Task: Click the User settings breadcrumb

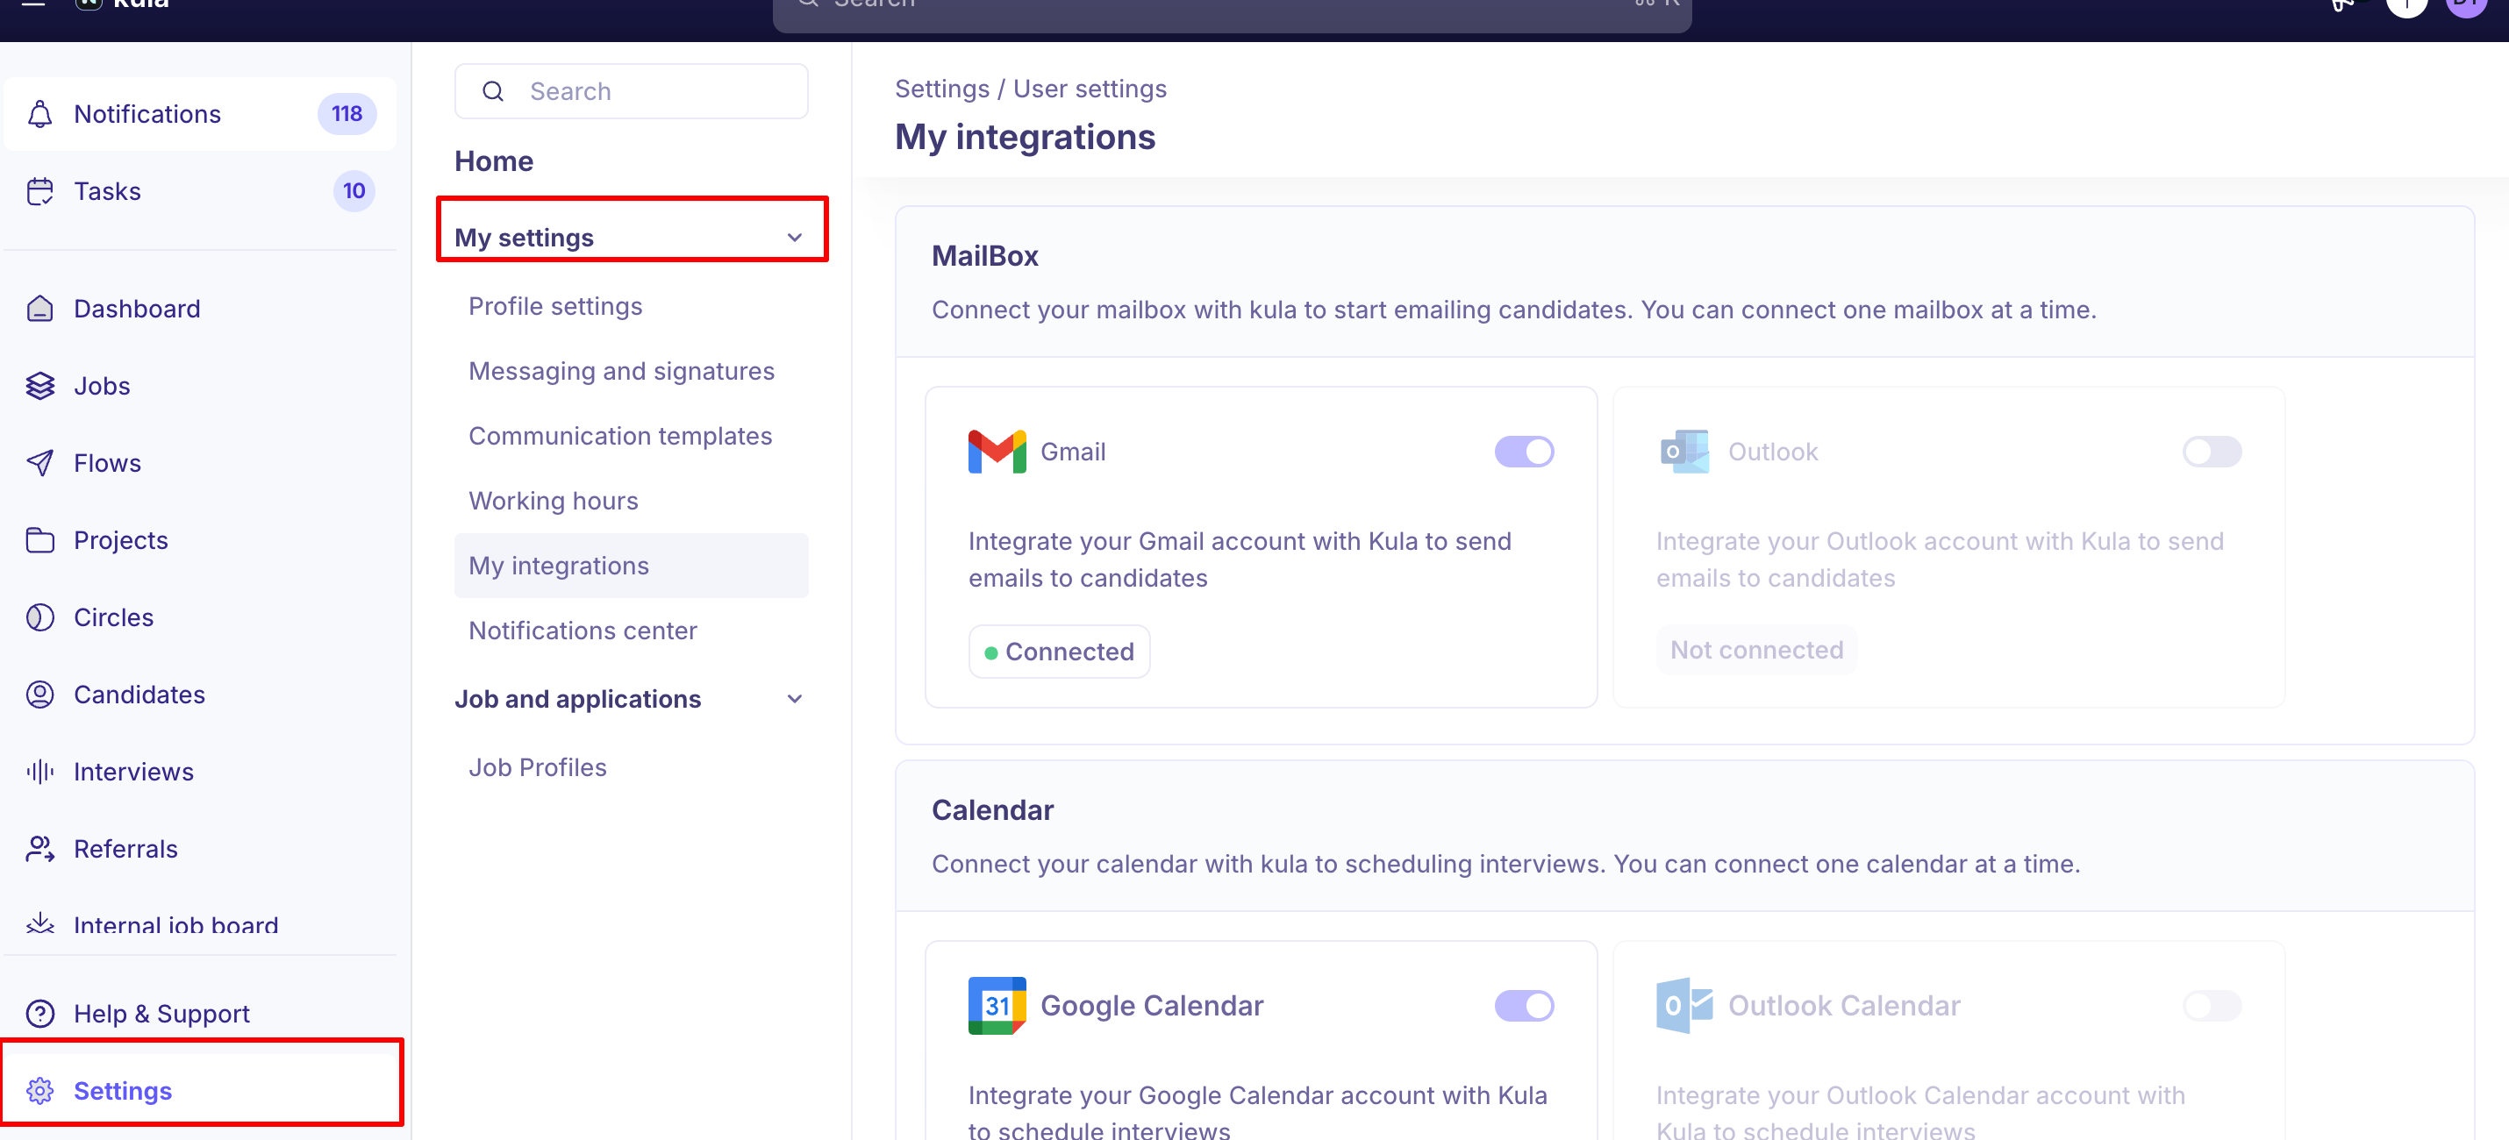Action: (1090, 89)
